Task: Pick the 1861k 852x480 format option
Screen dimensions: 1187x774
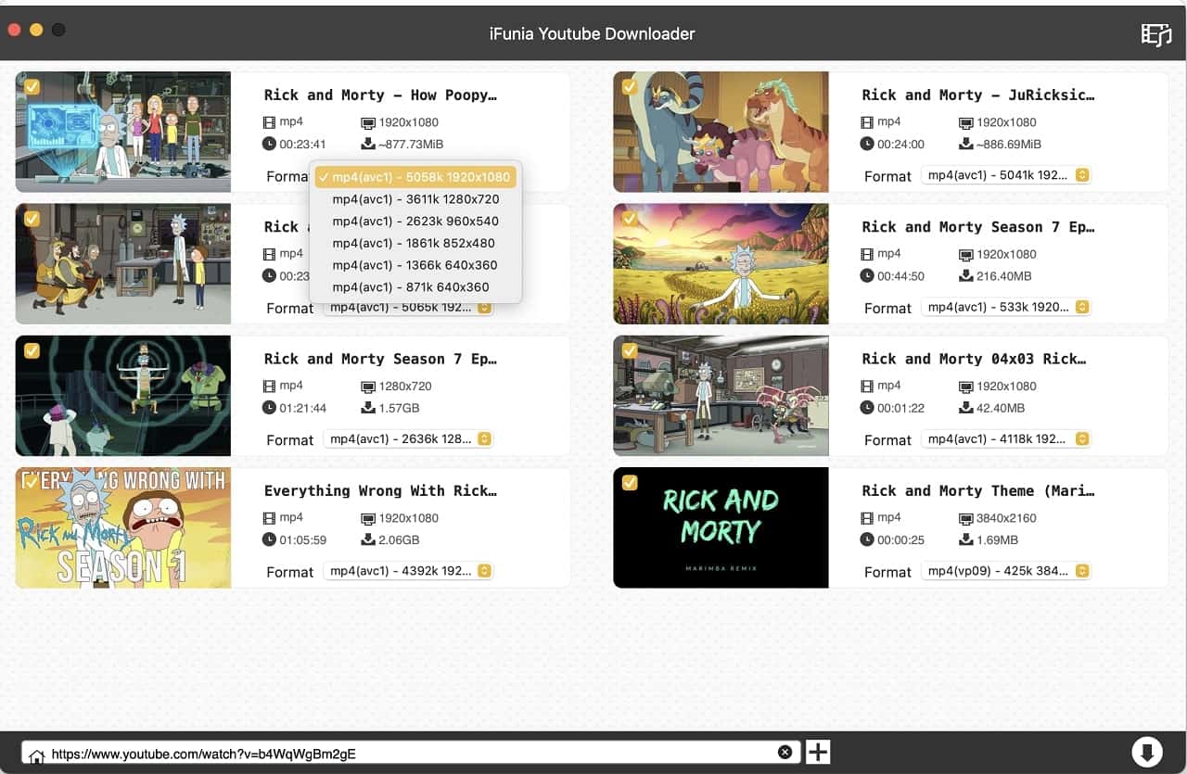Action: click(413, 243)
